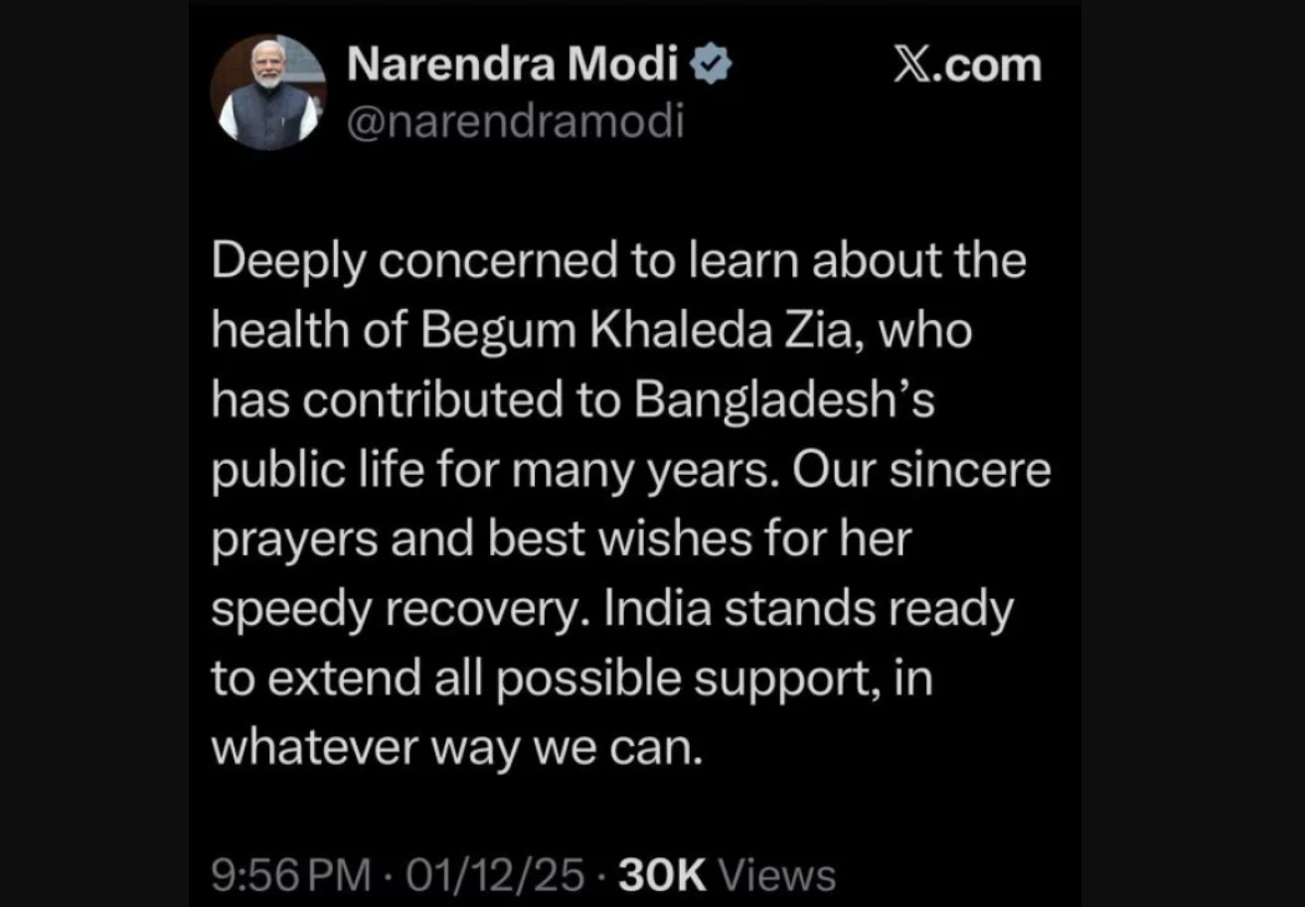1305x907 pixels.
Task: Click the X logo before ".com"
Action: (x=911, y=66)
